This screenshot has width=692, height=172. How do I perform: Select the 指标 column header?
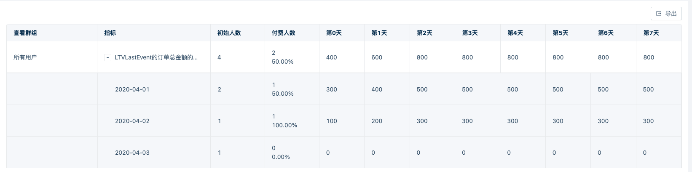pos(110,33)
